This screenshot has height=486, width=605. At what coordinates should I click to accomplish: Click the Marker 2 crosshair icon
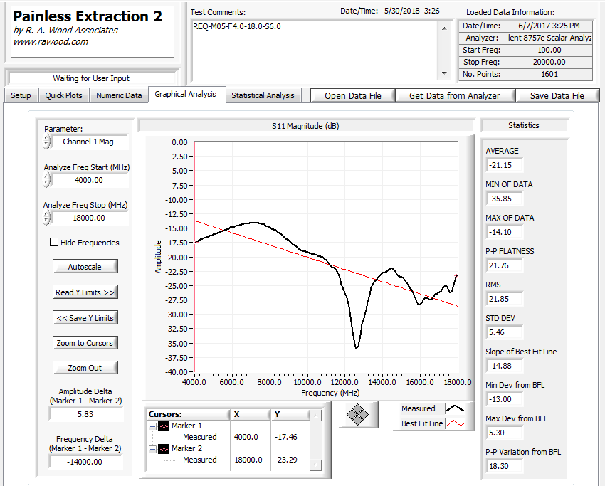click(x=164, y=449)
